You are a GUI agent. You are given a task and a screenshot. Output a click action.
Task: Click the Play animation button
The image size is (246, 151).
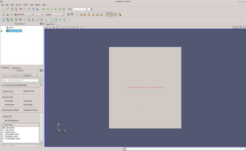pyautogui.click(x=52, y=9)
